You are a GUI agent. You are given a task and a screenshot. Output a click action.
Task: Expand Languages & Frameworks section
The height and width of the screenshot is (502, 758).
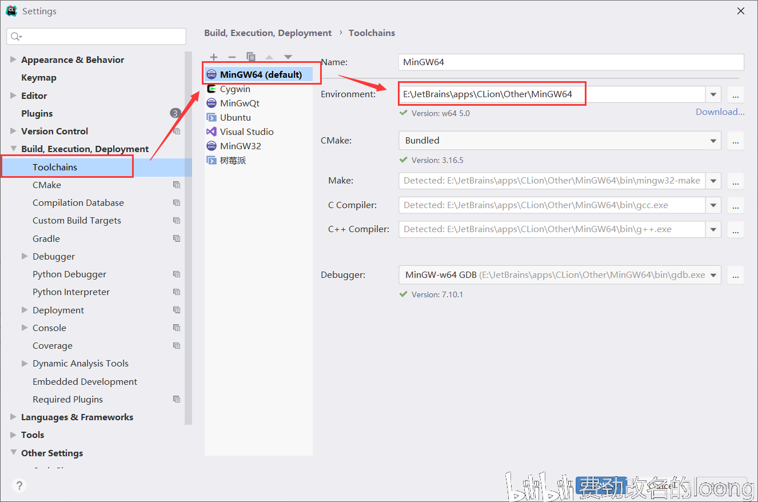click(13, 417)
